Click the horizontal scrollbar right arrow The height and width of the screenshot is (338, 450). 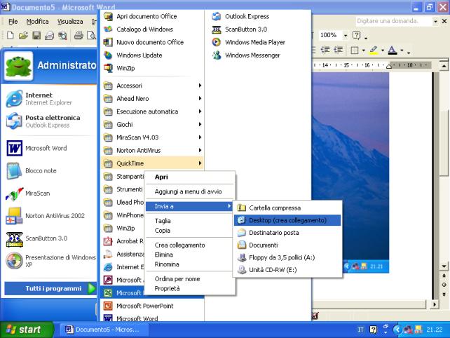(x=435, y=304)
